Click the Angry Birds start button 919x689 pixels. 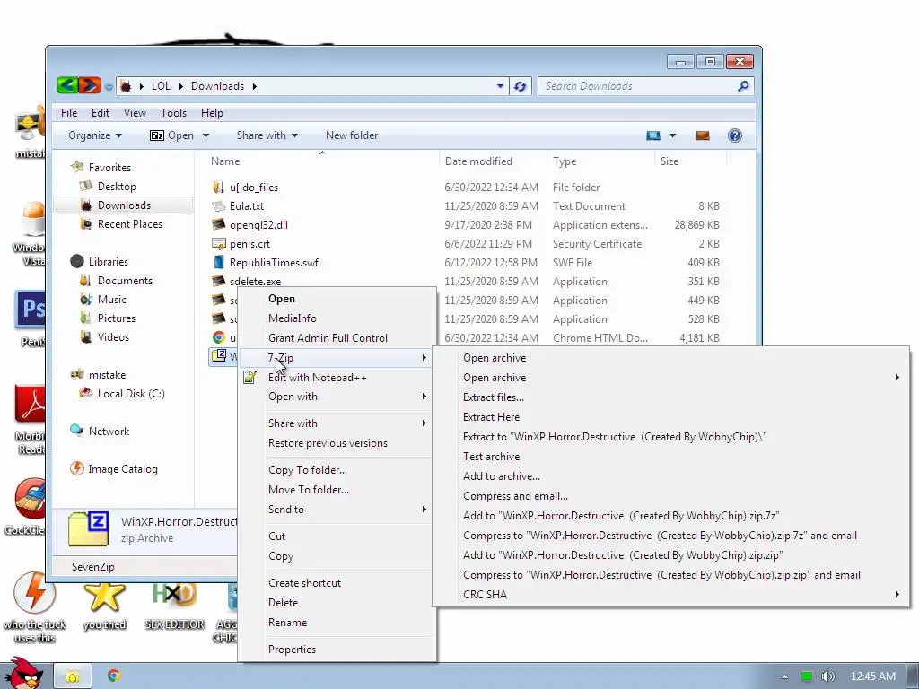23,674
